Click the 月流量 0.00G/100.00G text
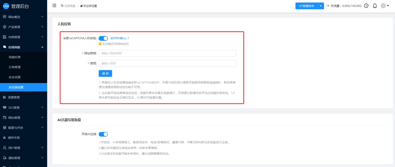Screen dimensions: 395x167 coord(346,6)
